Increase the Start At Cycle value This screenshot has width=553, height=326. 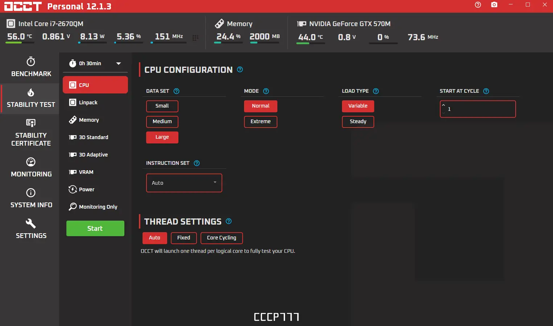[x=443, y=105]
